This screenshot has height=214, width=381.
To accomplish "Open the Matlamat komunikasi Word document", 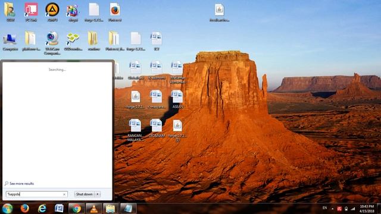I will [x=177, y=73].
